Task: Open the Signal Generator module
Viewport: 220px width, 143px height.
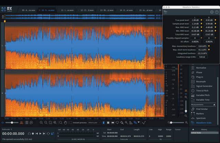Action: pyautogui.click(x=204, y=86)
